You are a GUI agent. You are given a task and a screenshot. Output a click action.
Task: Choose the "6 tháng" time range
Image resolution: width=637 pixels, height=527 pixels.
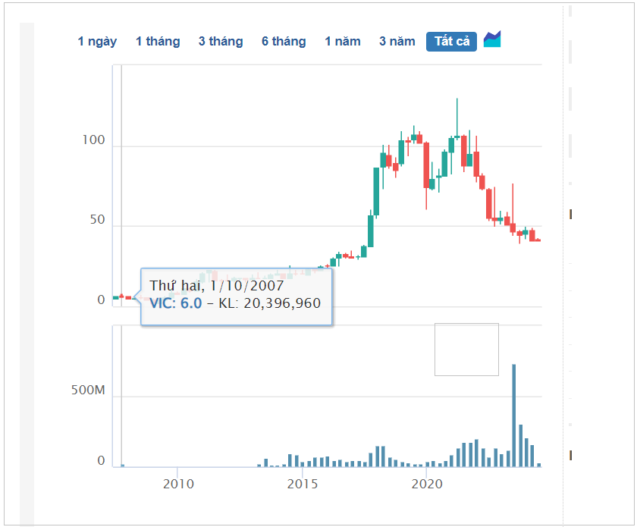pyautogui.click(x=284, y=41)
